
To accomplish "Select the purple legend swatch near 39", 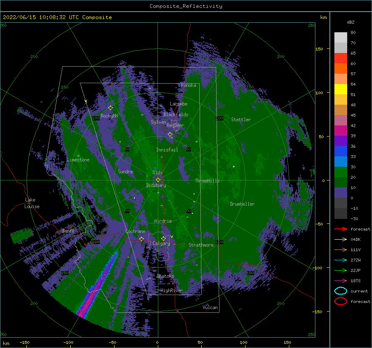I will point(341,141).
